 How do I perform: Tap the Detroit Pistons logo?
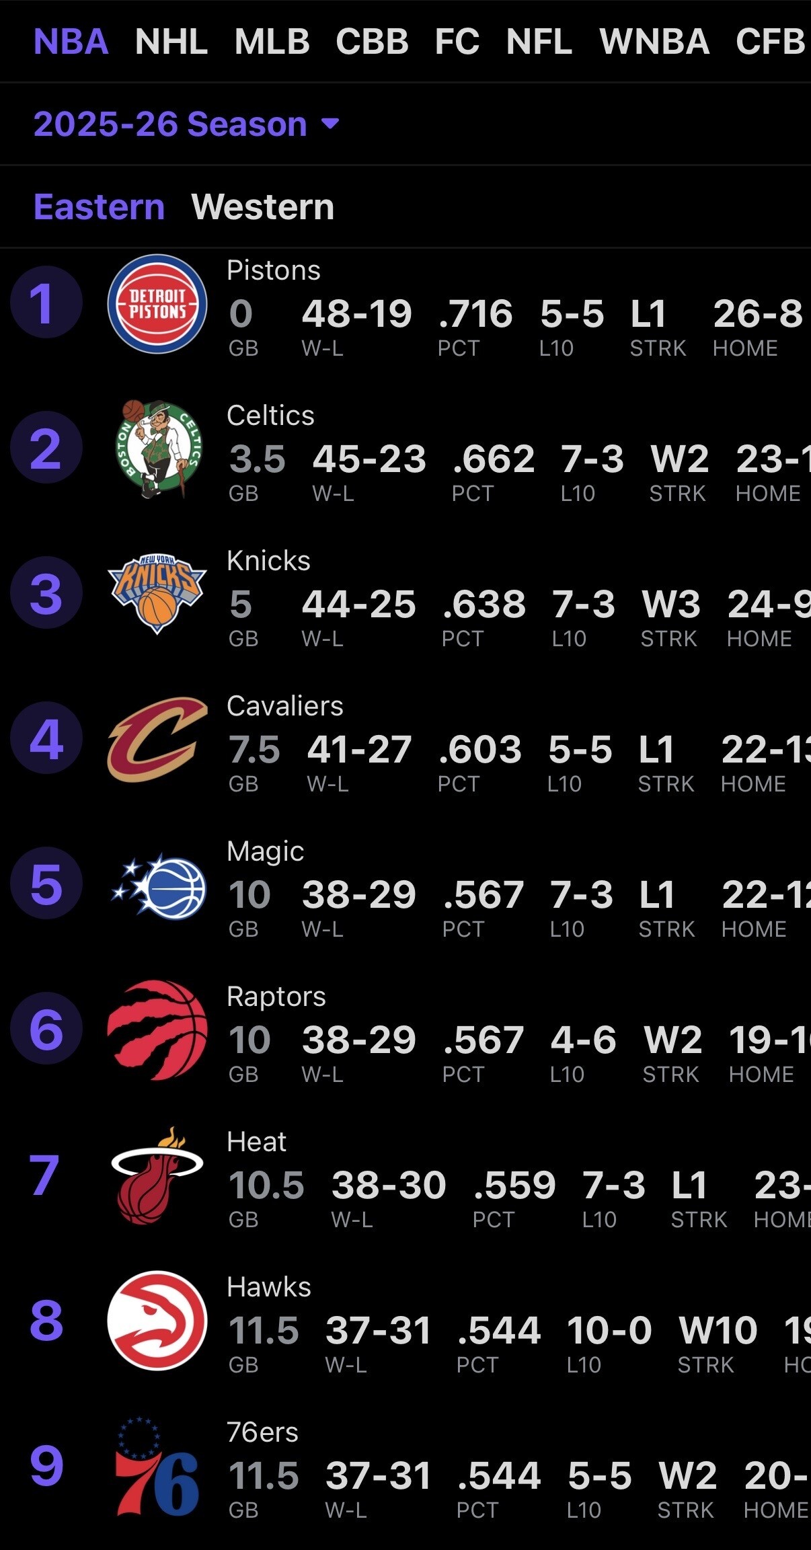(157, 304)
